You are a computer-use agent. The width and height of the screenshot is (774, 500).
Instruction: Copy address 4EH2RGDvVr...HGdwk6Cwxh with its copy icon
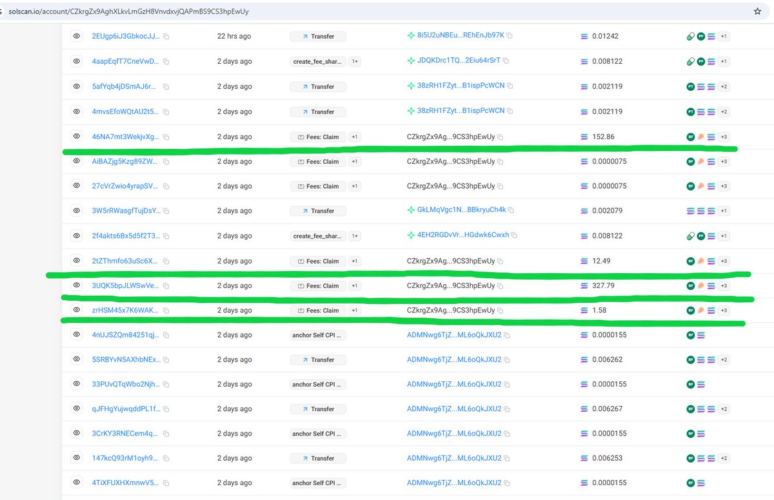point(515,235)
